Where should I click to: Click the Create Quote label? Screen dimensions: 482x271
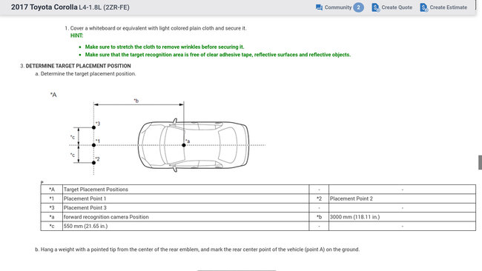pyautogui.click(x=397, y=7)
